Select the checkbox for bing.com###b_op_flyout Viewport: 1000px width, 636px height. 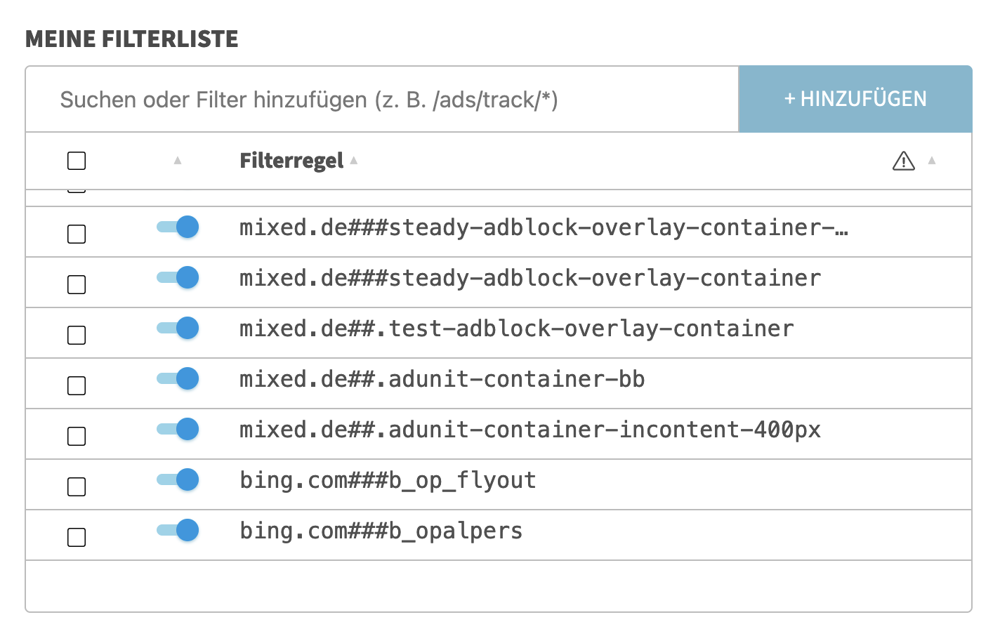click(x=77, y=486)
